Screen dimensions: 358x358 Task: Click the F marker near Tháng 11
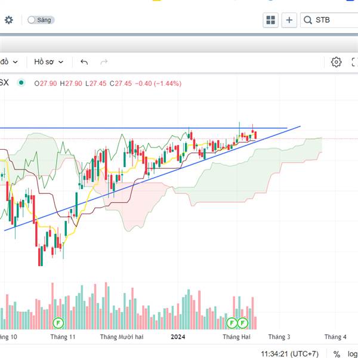[x=58, y=323]
